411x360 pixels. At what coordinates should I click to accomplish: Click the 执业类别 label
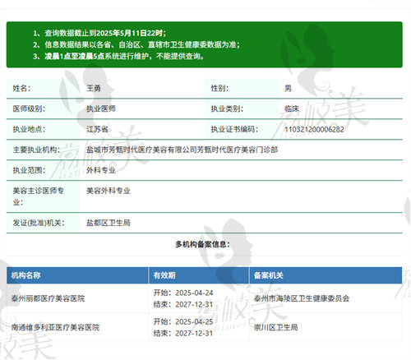coord(227,108)
